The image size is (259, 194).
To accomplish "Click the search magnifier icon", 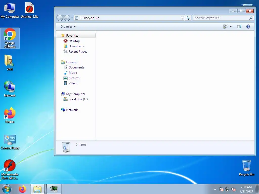I will 251,18.
